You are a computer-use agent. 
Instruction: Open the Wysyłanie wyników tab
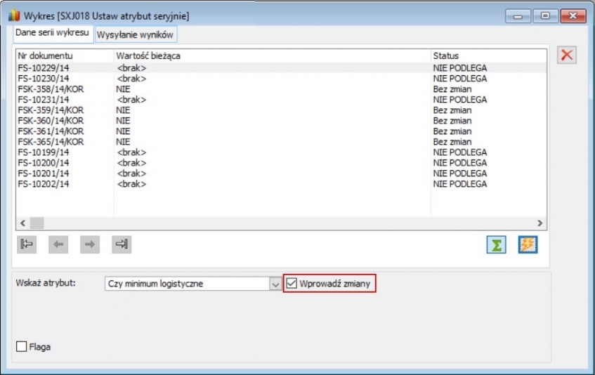(135, 35)
